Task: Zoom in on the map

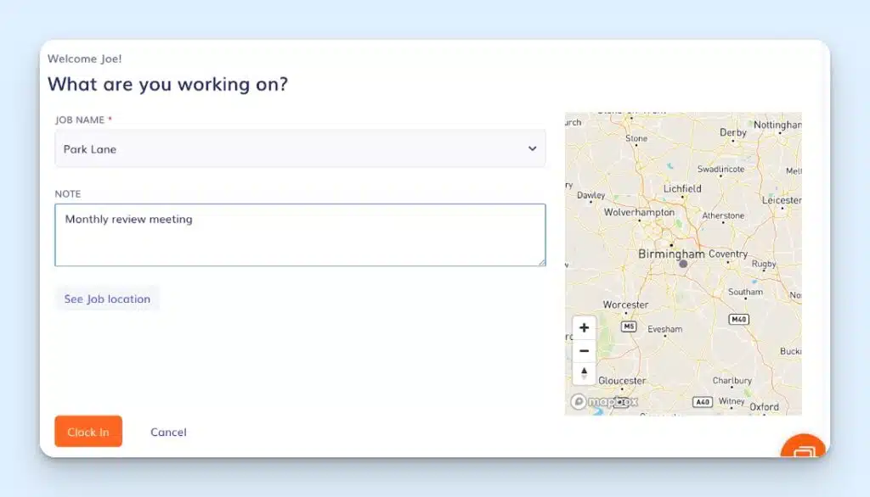Action: pyautogui.click(x=584, y=328)
